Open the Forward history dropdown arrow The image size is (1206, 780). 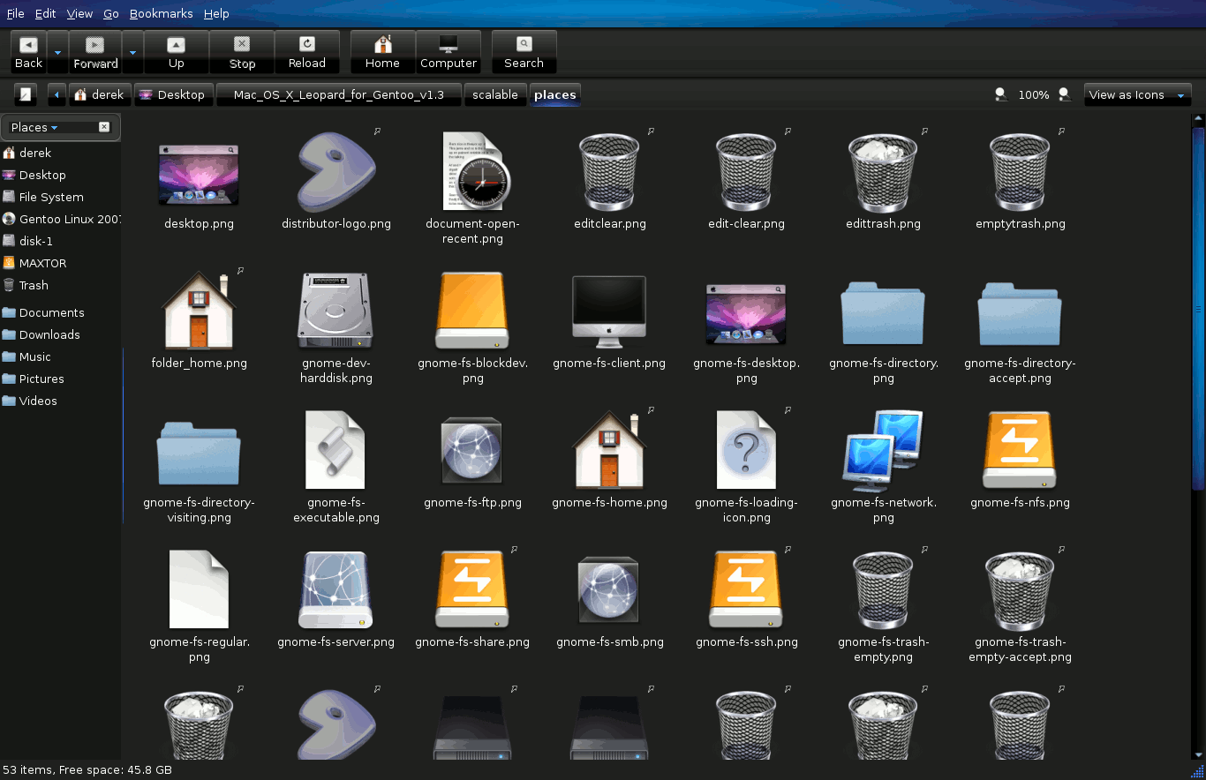click(132, 52)
